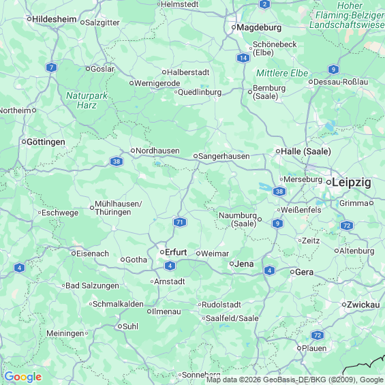
Task: Select the Erfurt city marker
Action: [x=162, y=252]
